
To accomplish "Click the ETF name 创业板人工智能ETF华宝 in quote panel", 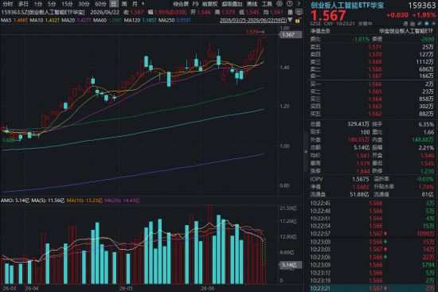I will 347,5.
